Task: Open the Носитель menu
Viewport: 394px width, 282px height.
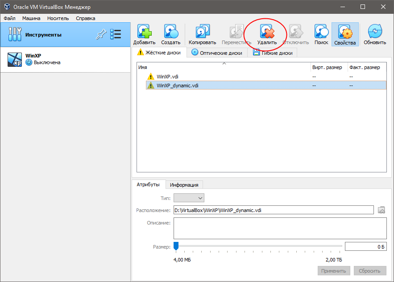Action: (58, 18)
